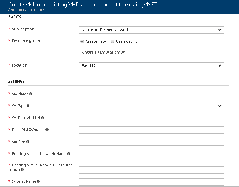The height and width of the screenshot is (187, 239).
Task: Show info icon for Existing Virtual Network Name
Action: tap(68, 154)
